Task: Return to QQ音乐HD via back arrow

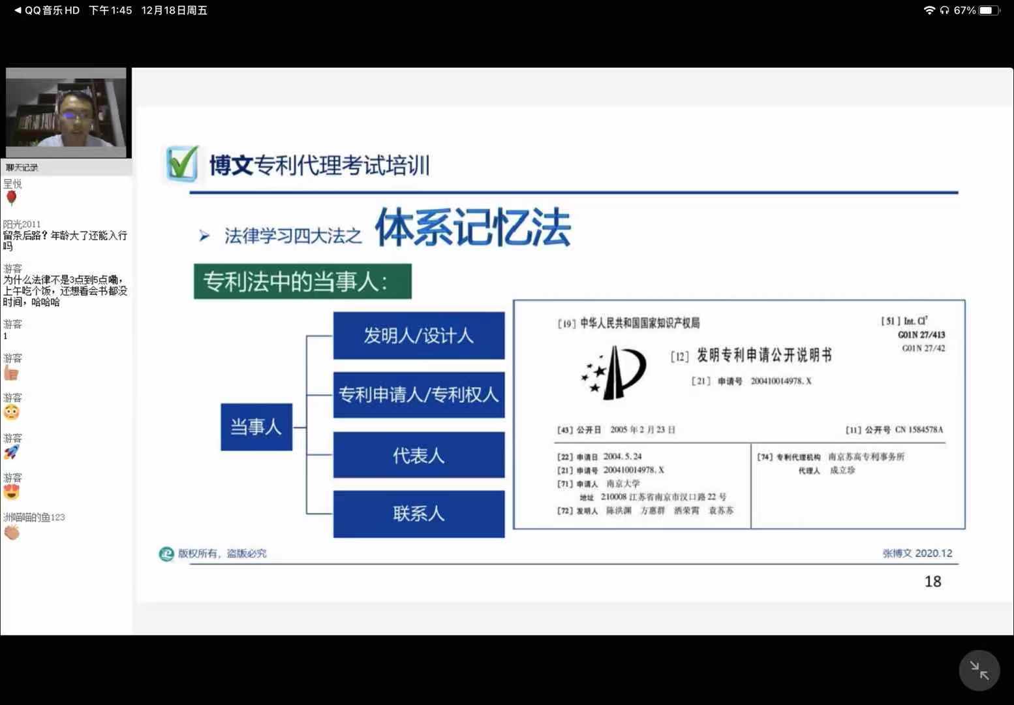Action: coord(18,10)
